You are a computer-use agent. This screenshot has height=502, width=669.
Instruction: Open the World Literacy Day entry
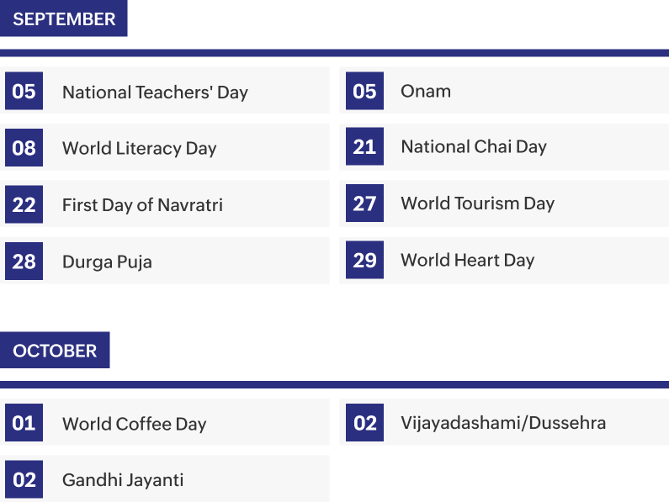pyautogui.click(x=140, y=149)
